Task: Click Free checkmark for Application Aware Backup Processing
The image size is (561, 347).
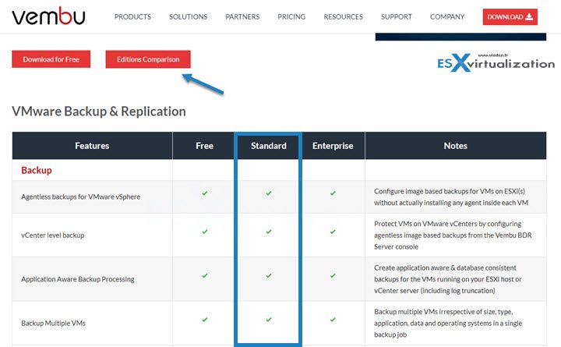Action: coord(205,275)
